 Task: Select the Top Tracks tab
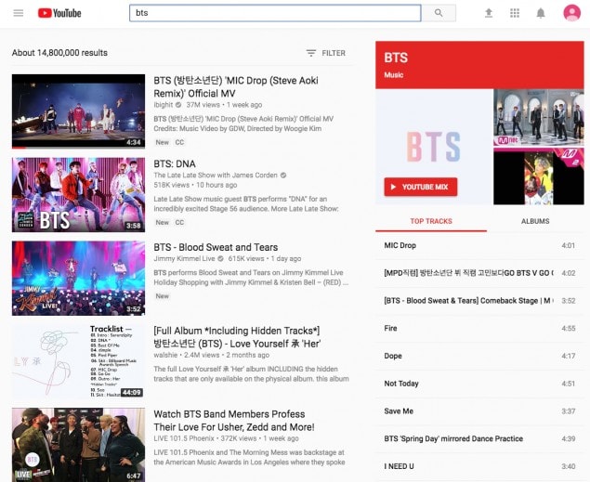pyautogui.click(x=431, y=221)
